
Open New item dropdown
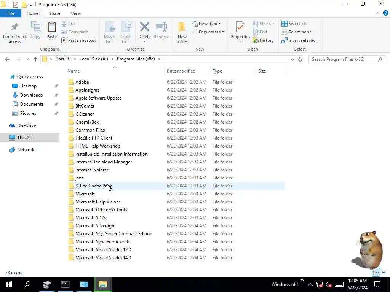[206, 24]
